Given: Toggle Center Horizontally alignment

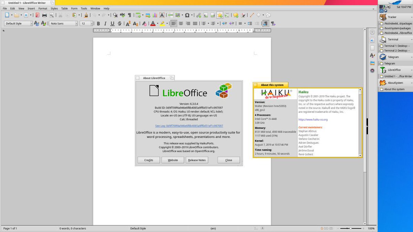Looking at the screenshot, I should click(181, 24).
